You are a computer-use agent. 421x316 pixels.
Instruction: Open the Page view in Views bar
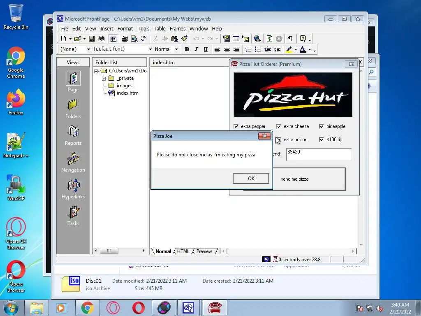73,81
